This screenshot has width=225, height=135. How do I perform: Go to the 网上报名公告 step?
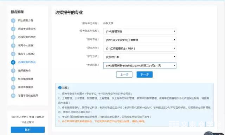pos(26,20)
